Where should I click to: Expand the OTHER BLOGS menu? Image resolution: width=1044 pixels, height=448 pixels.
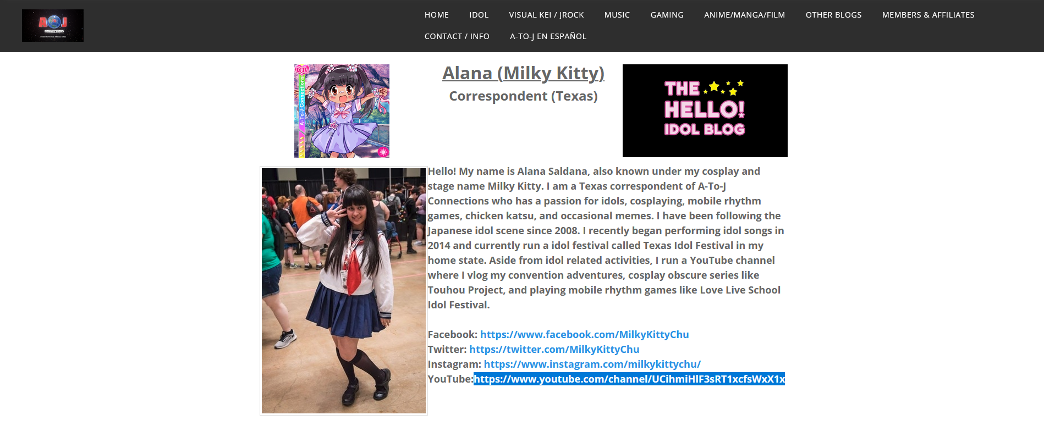click(x=833, y=15)
